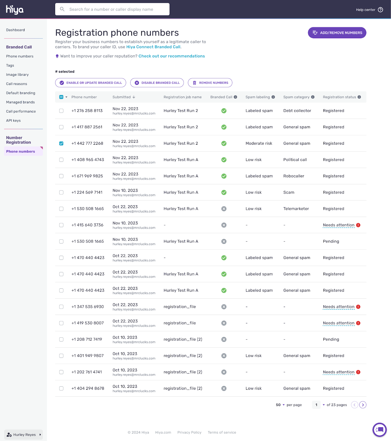Click the ADD/REMOVE NUMBERS button
The height and width of the screenshot is (441, 391).
tap(337, 33)
